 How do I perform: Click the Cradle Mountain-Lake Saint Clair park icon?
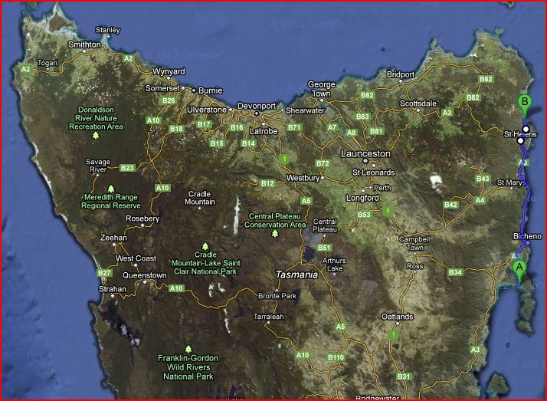point(205,245)
